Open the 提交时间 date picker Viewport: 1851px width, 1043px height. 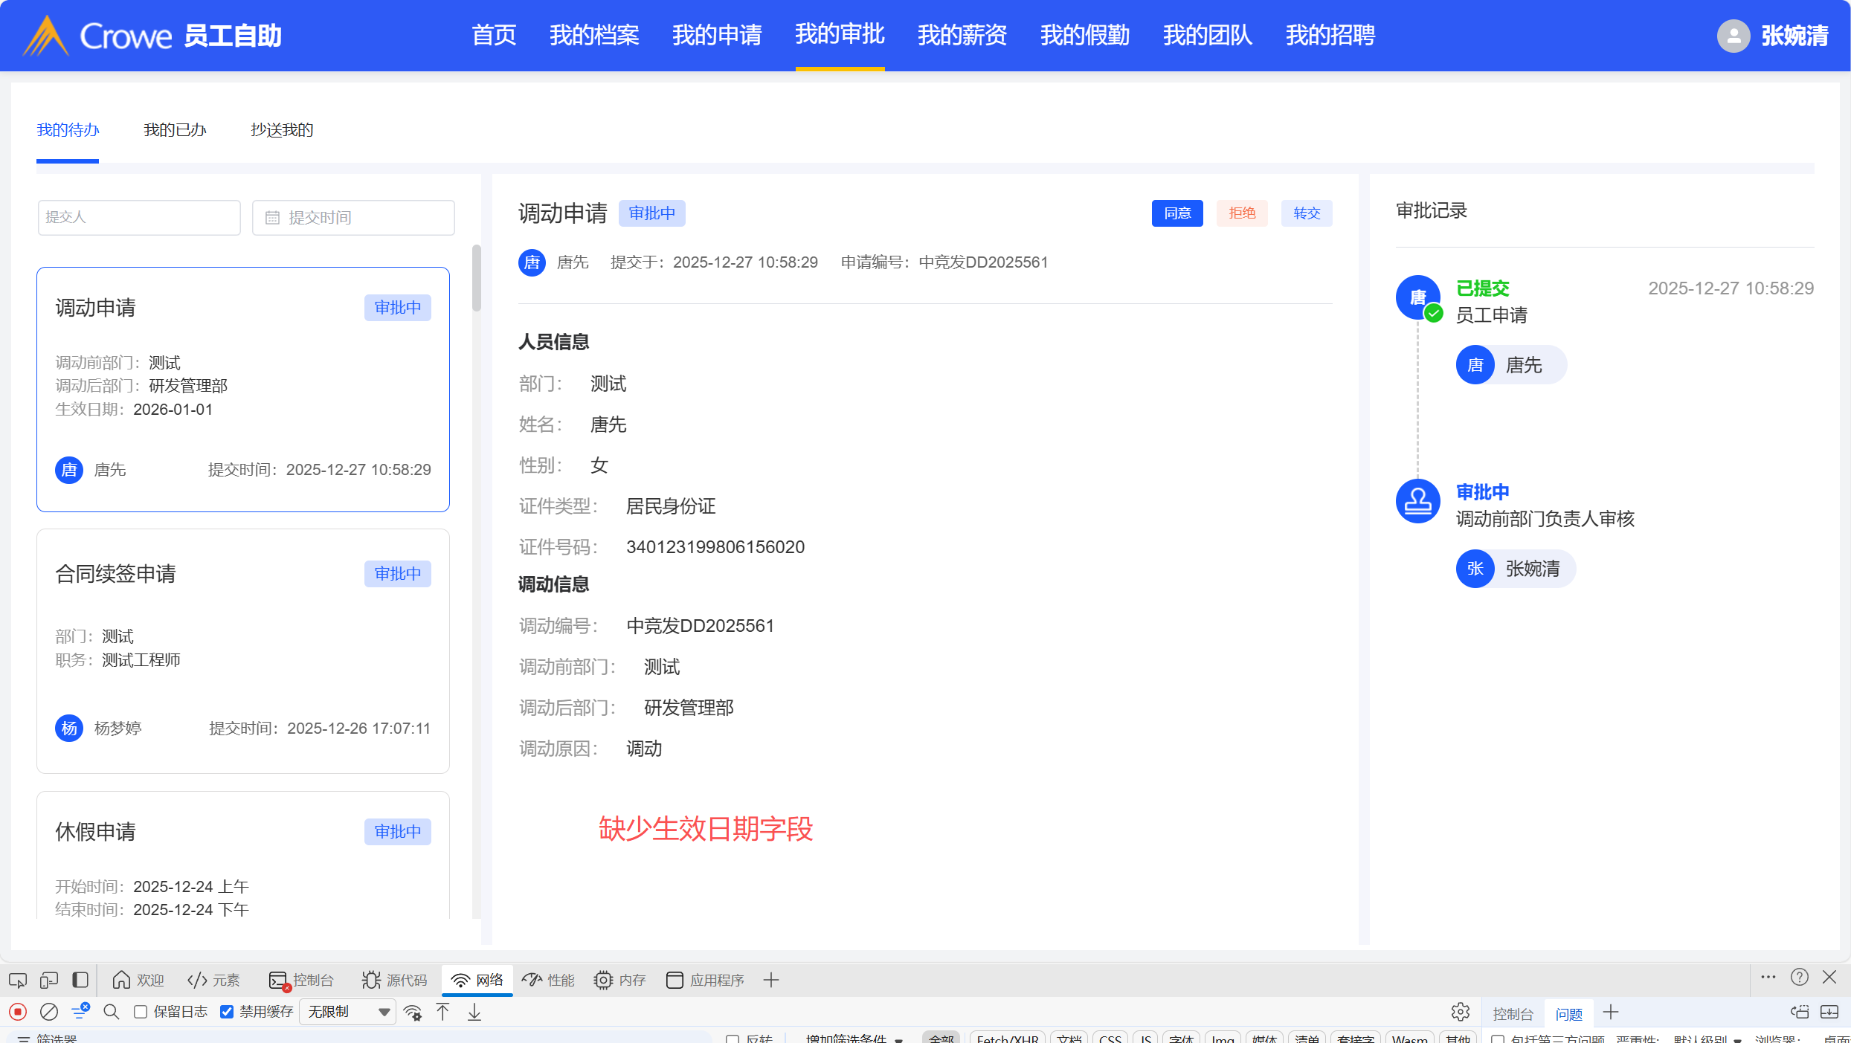pos(353,218)
